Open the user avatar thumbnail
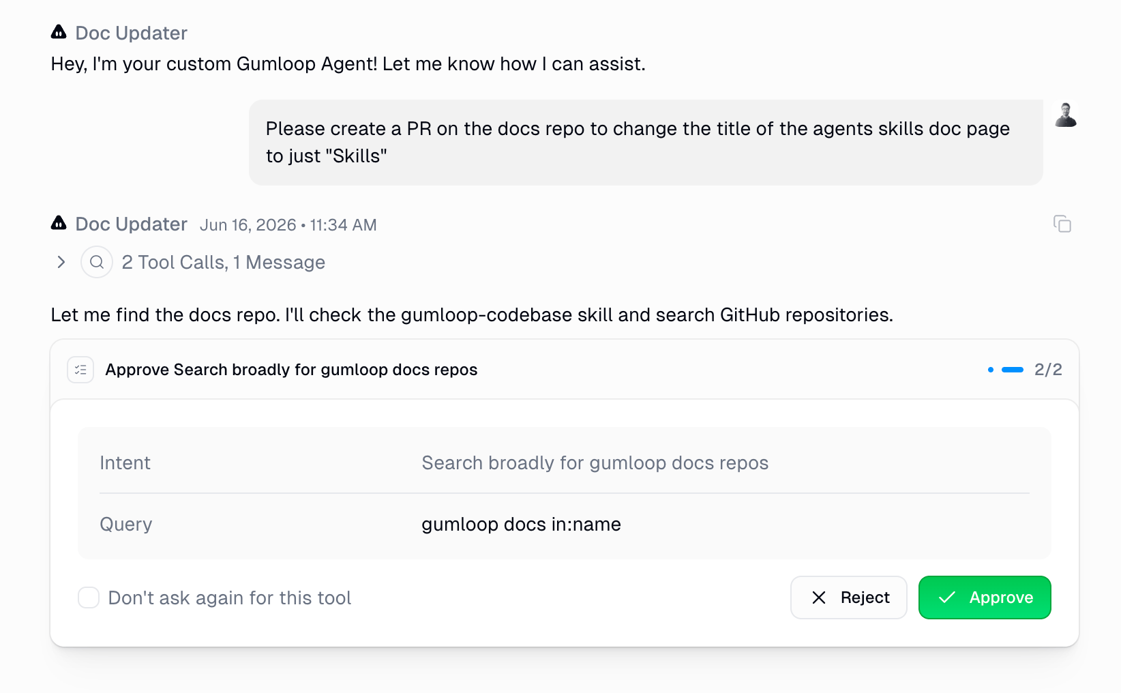1121x693 pixels. (x=1066, y=115)
